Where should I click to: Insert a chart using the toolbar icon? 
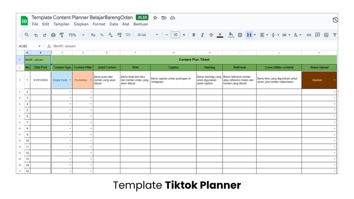pos(326,35)
